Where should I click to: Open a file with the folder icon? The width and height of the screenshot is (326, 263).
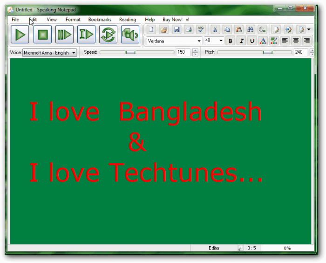(163, 29)
